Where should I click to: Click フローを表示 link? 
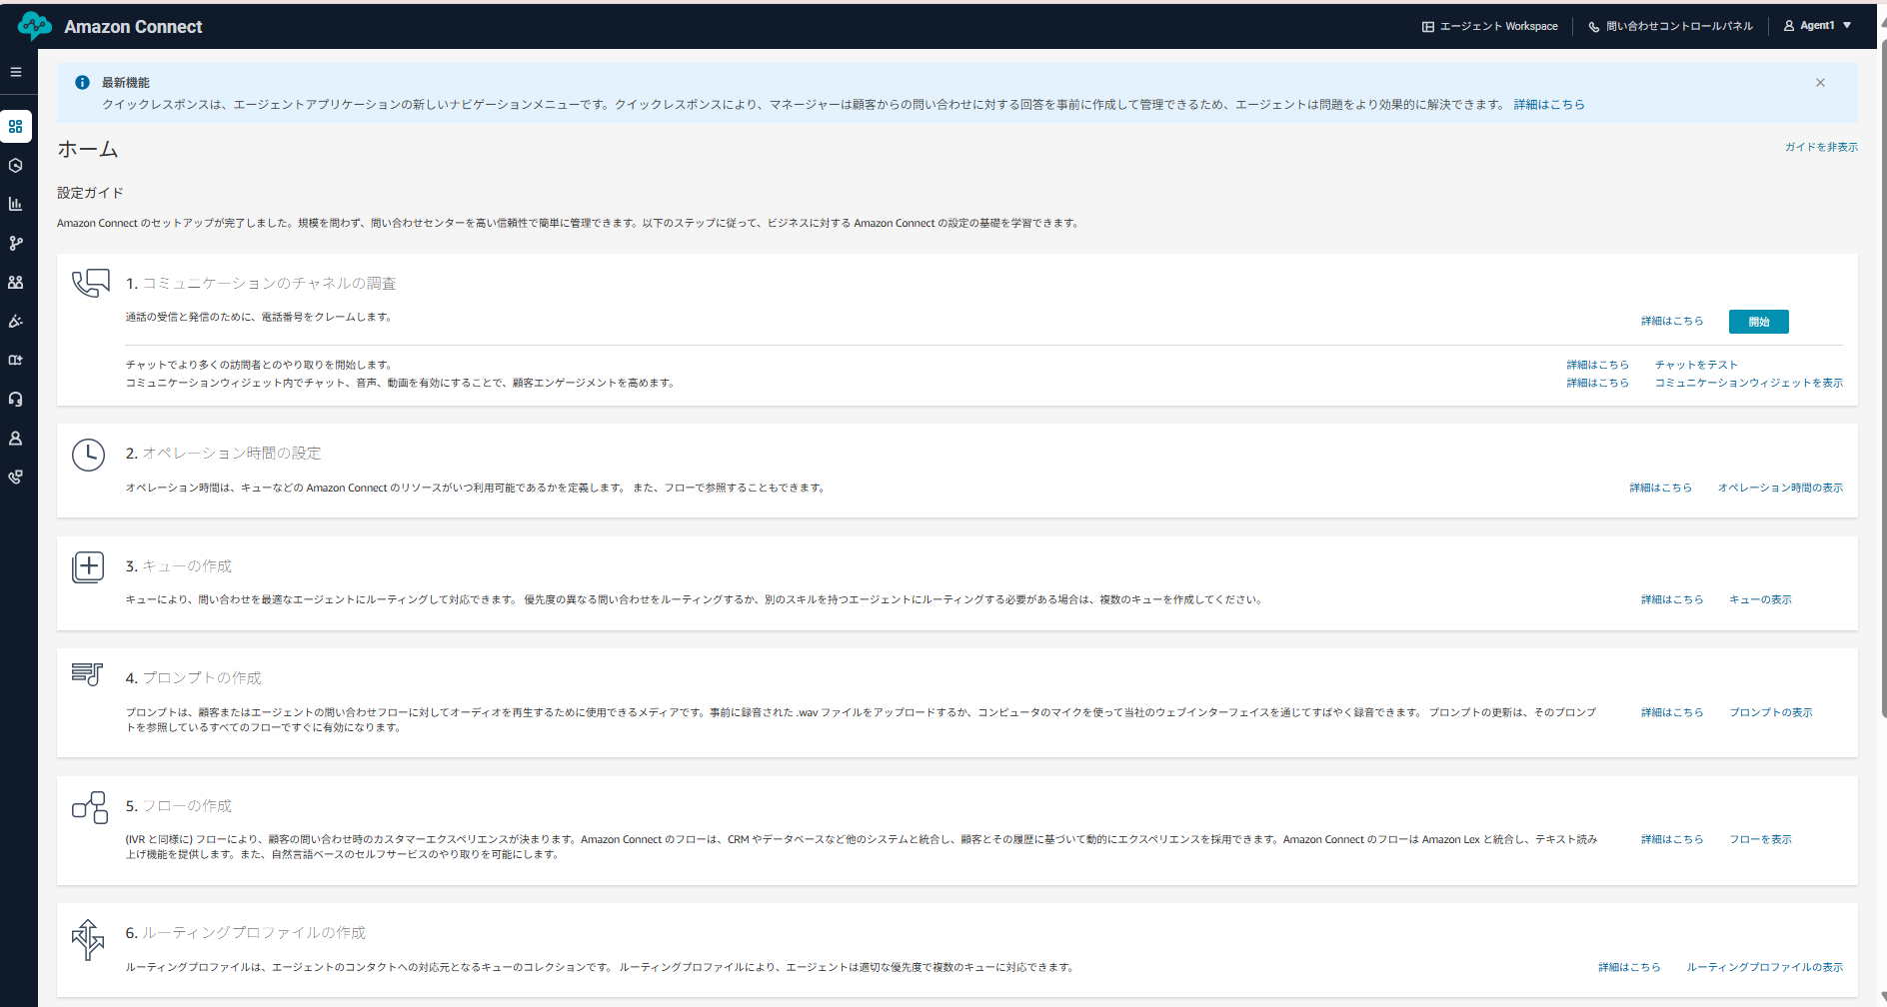coord(1761,839)
